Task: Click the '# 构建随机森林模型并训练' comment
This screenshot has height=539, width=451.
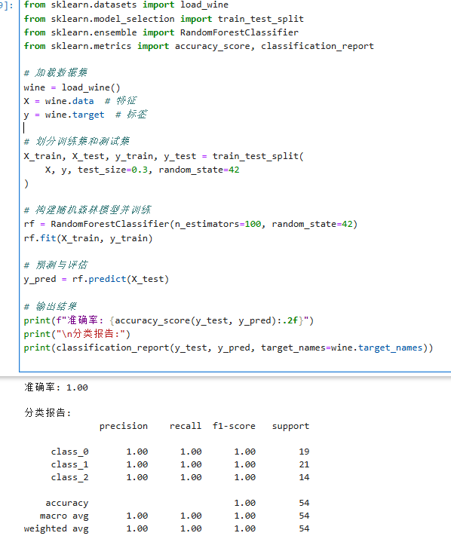Action: tap(87, 210)
